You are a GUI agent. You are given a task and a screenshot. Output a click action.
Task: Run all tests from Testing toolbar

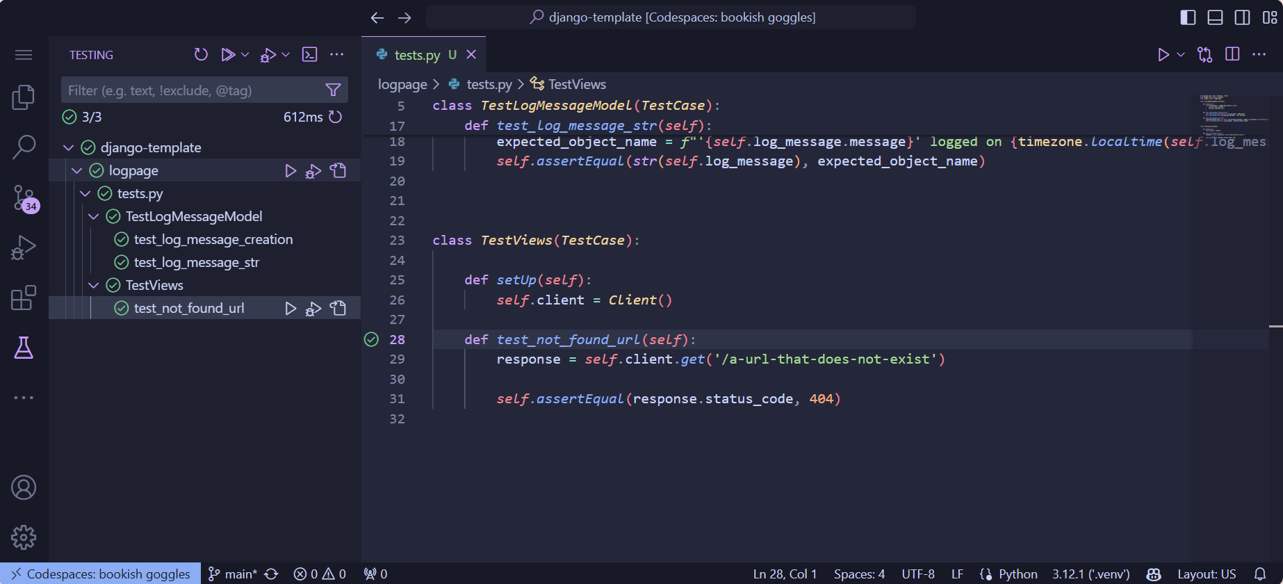coord(227,55)
